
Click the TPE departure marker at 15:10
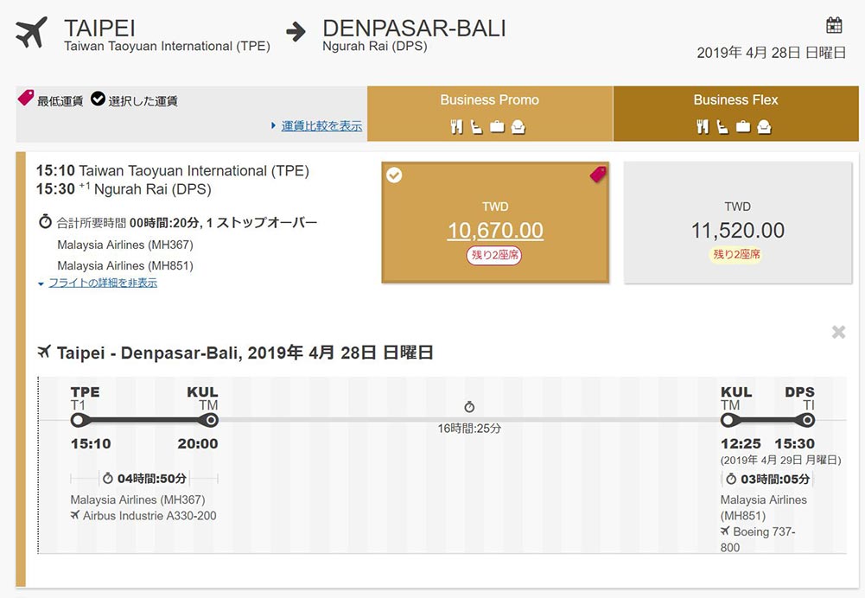(78, 421)
